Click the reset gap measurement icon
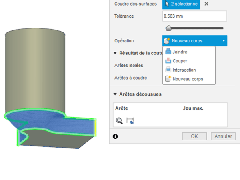The width and height of the screenshot is (240, 180). tap(130, 120)
